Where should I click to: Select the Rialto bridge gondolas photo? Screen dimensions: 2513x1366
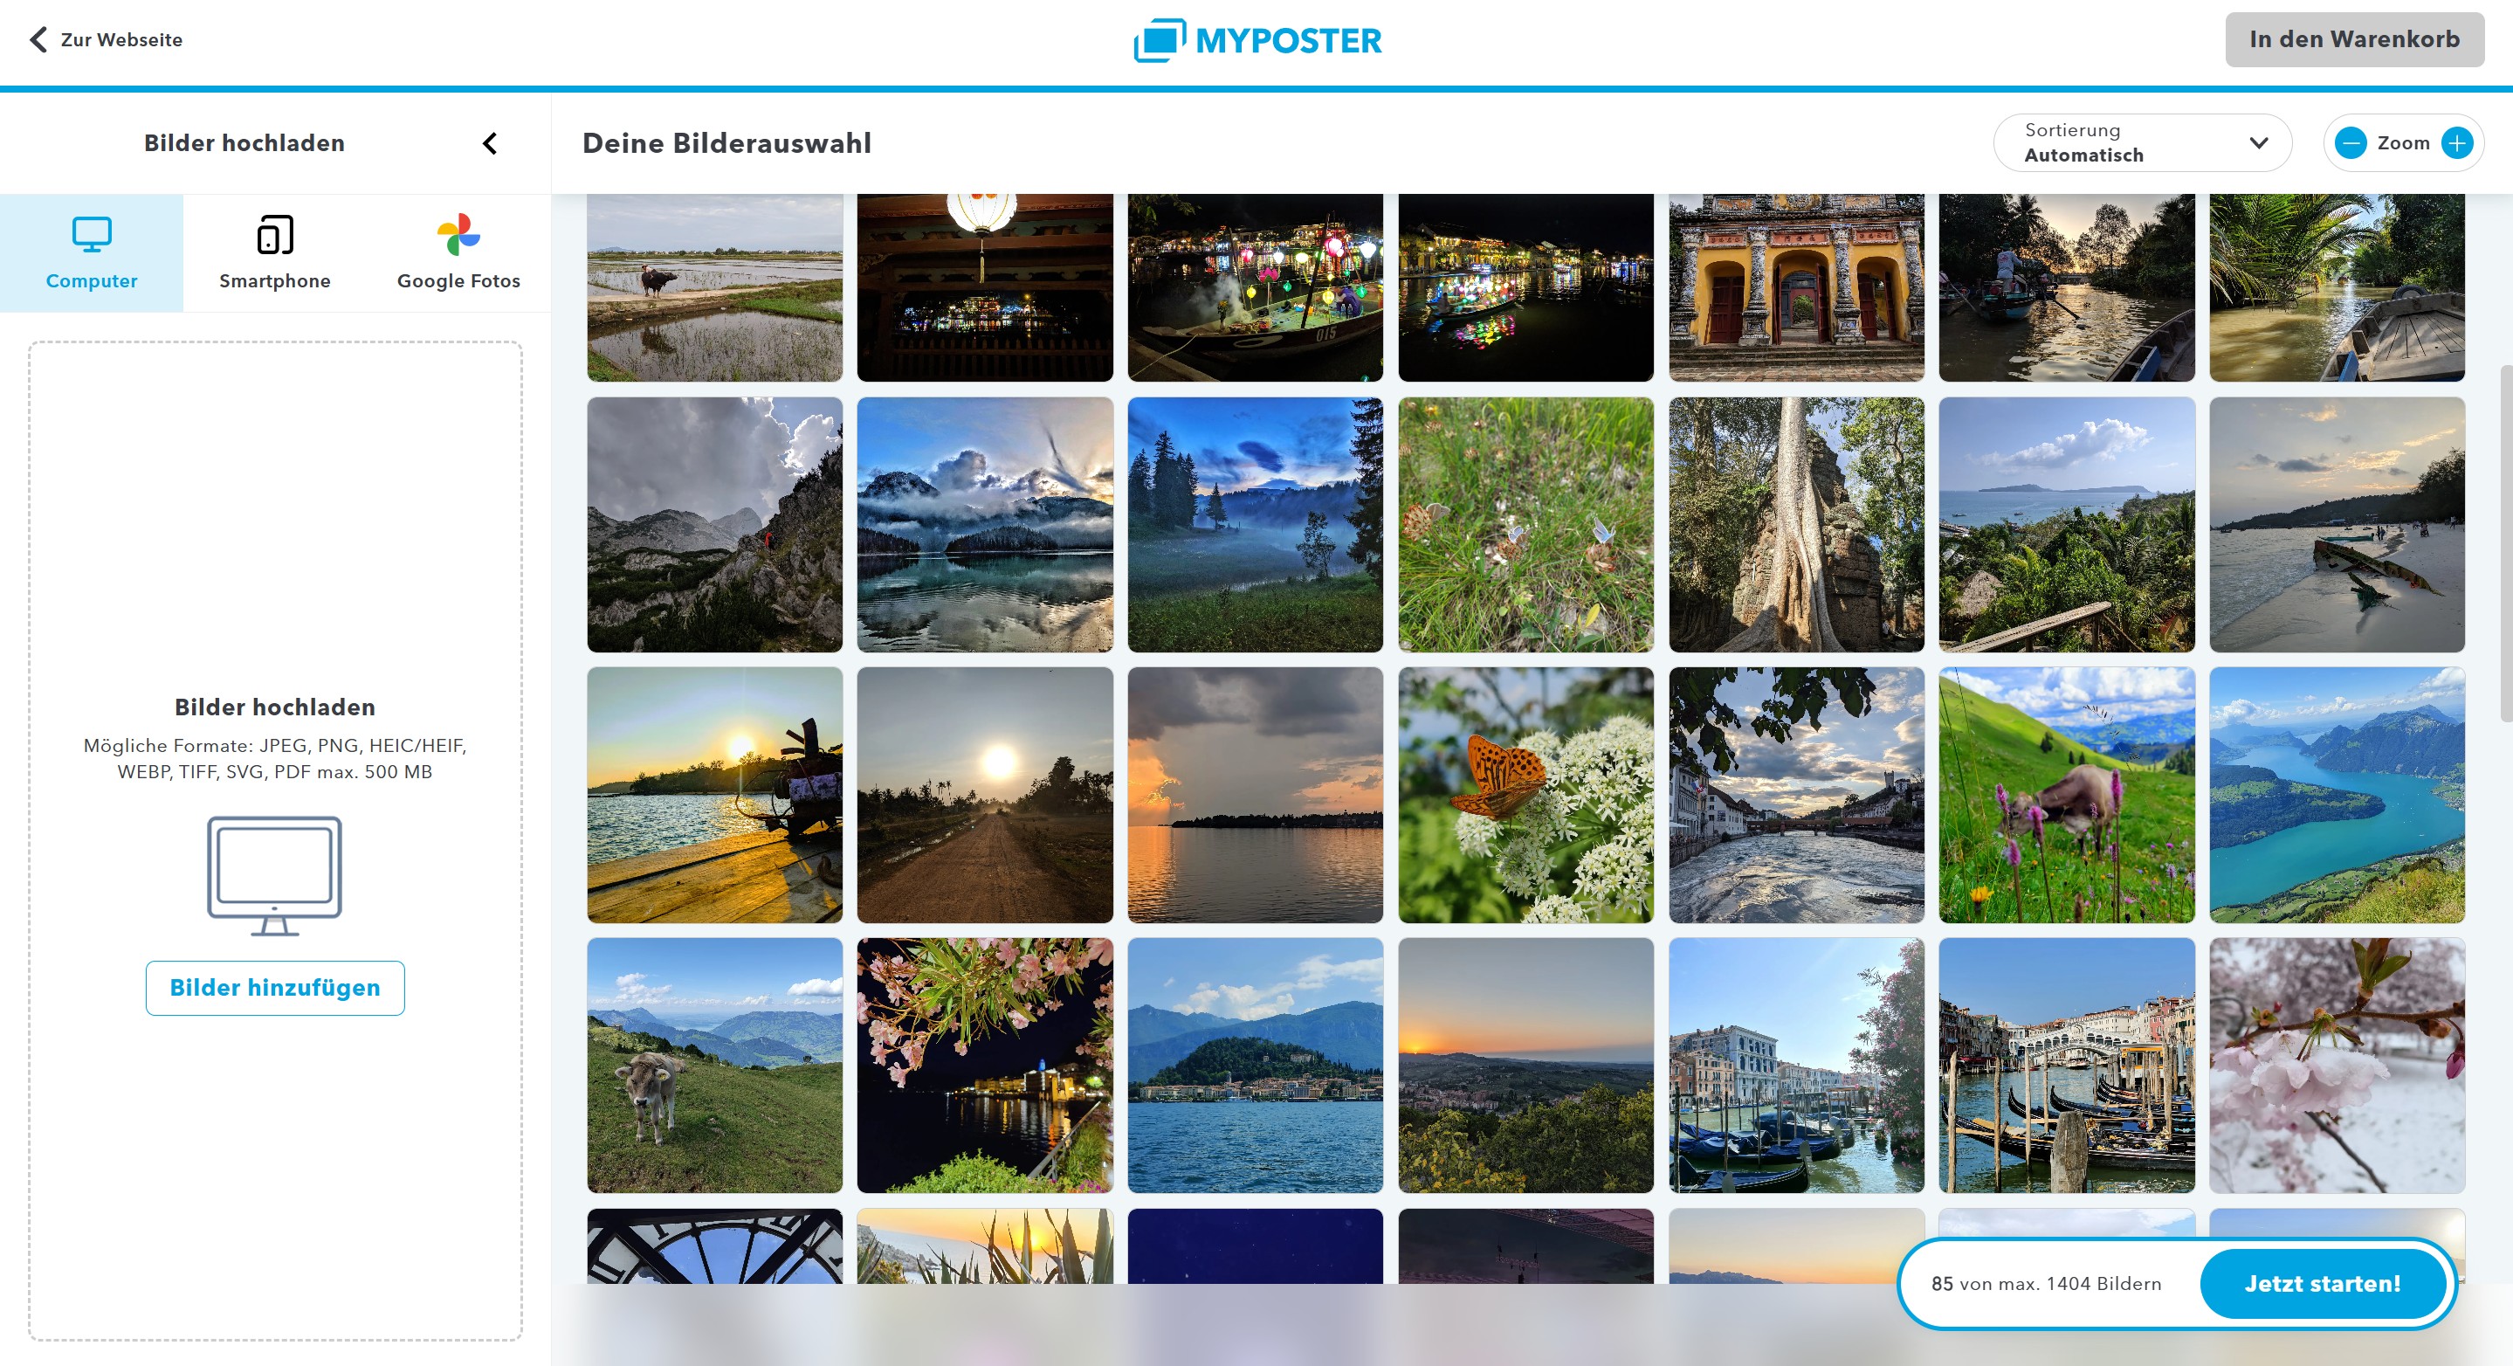pyautogui.click(x=2066, y=1066)
